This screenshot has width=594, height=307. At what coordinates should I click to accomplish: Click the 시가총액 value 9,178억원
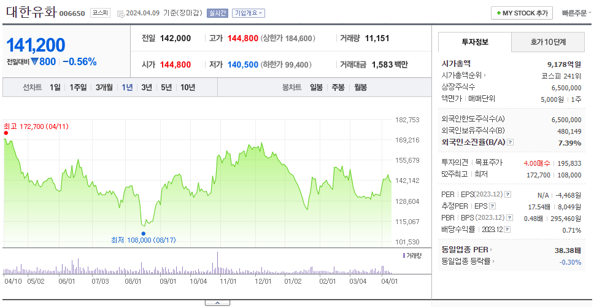coord(565,64)
